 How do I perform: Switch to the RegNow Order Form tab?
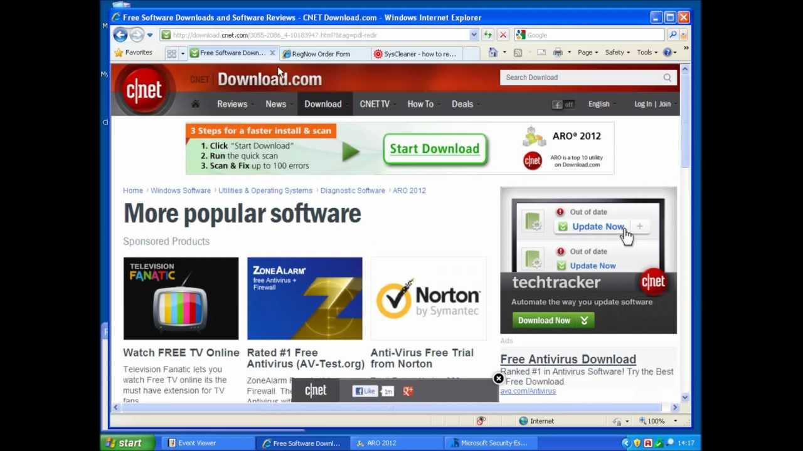pyautogui.click(x=324, y=54)
